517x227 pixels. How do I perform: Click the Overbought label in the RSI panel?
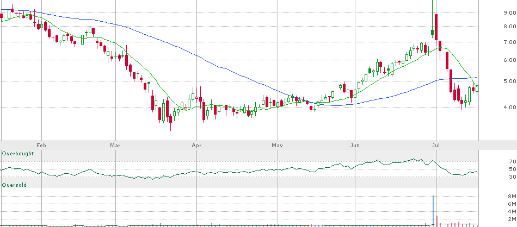coord(18,154)
